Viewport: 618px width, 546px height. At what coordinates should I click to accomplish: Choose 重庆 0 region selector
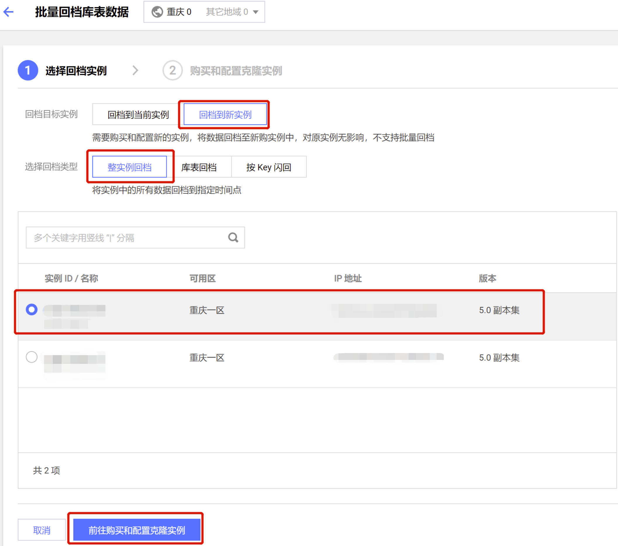(x=179, y=12)
